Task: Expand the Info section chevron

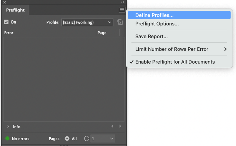Action: (x=8, y=126)
